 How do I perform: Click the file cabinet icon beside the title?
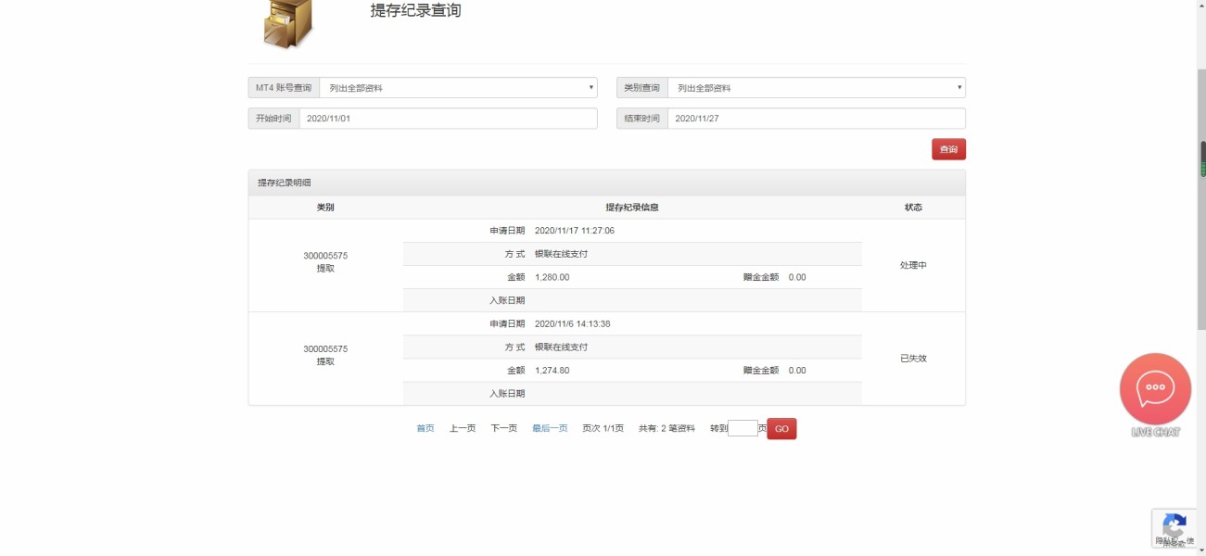(288, 23)
